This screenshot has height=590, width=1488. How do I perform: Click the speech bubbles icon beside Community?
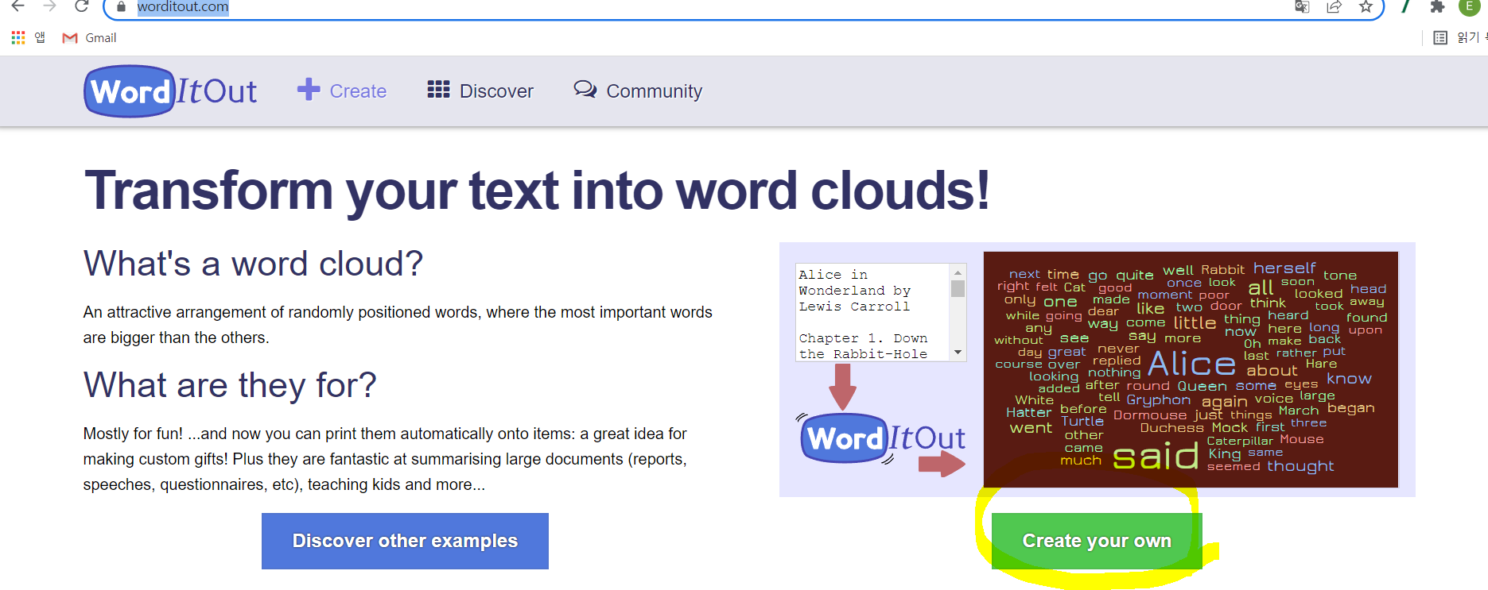click(585, 89)
